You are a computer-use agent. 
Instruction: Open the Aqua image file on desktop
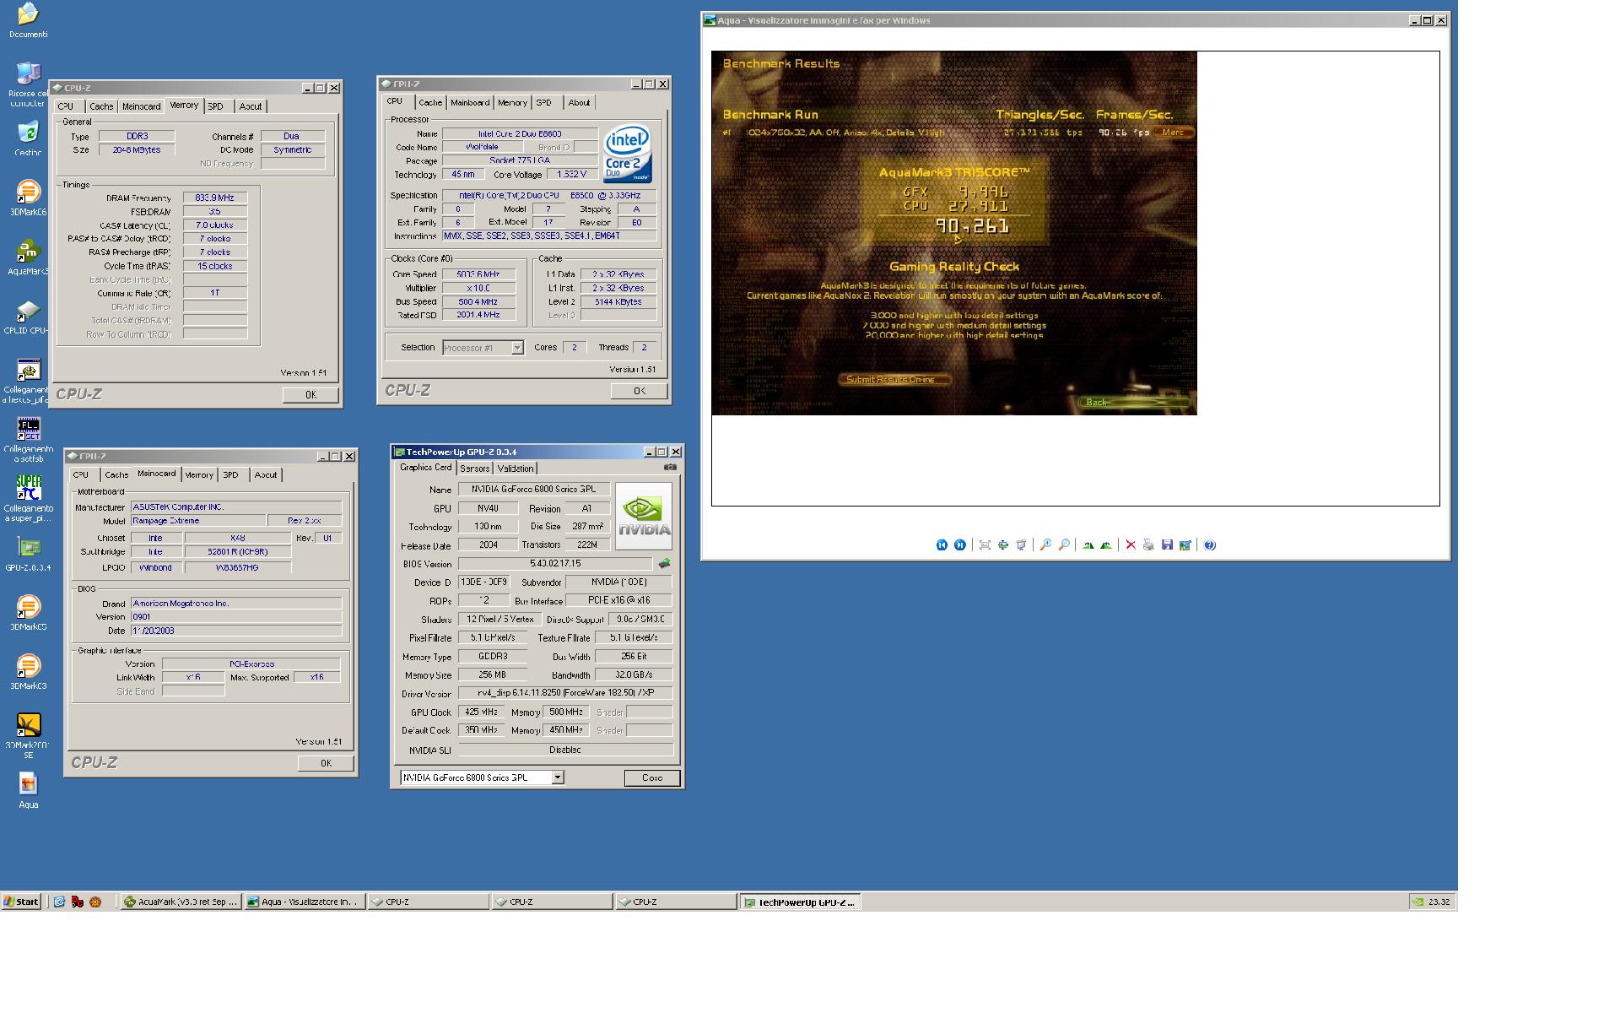[x=28, y=790]
